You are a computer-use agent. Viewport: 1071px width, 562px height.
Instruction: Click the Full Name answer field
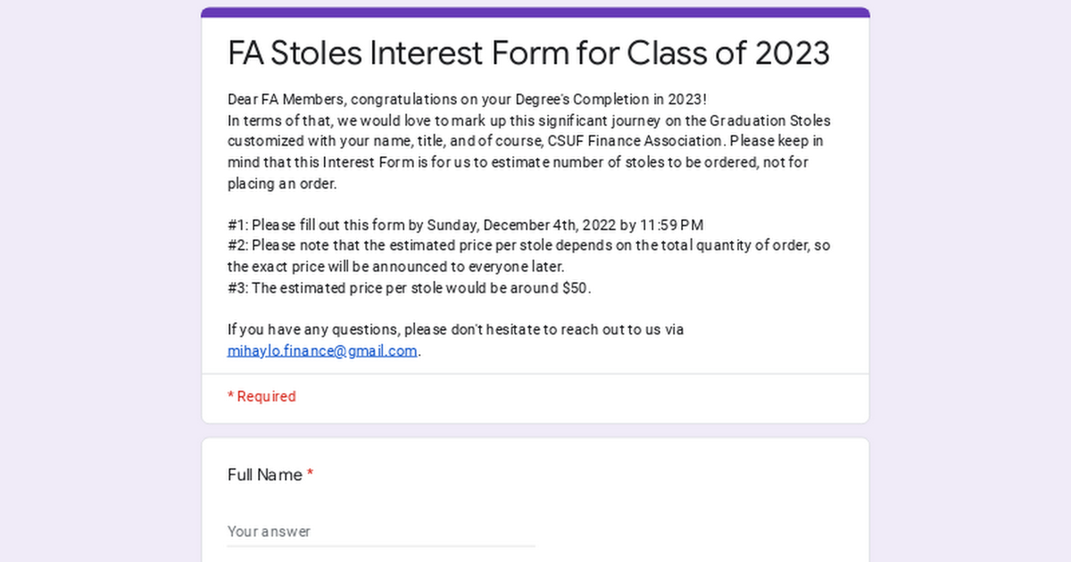tap(381, 532)
